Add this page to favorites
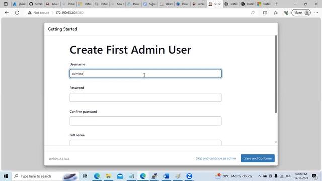The height and width of the screenshot is (181, 322). [276, 13]
